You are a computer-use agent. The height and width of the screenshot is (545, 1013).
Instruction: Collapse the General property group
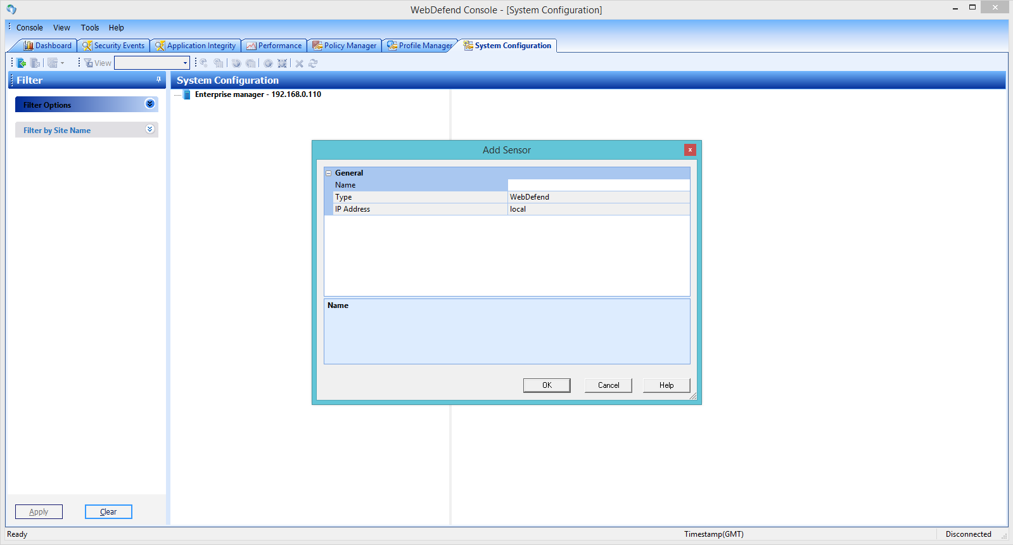(x=328, y=173)
